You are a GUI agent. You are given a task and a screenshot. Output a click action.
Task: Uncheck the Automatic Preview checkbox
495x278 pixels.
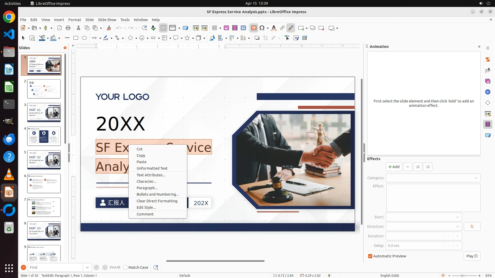[x=370, y=256]
